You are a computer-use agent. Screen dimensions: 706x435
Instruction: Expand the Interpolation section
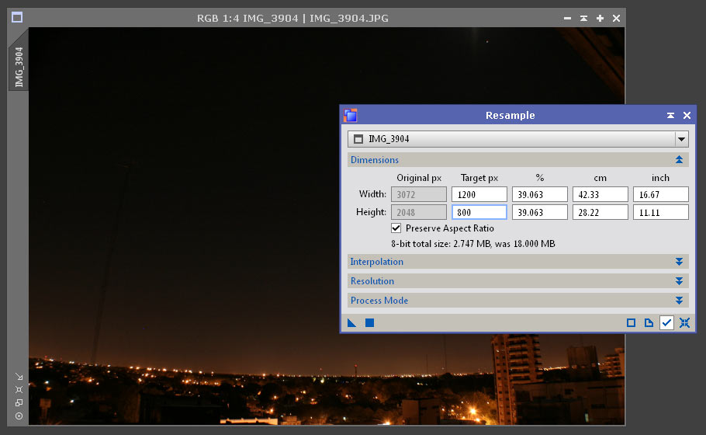[x=679, y=262]
